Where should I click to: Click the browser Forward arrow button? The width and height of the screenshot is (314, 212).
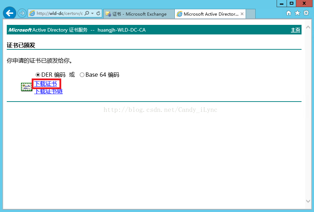pos(22,13)
